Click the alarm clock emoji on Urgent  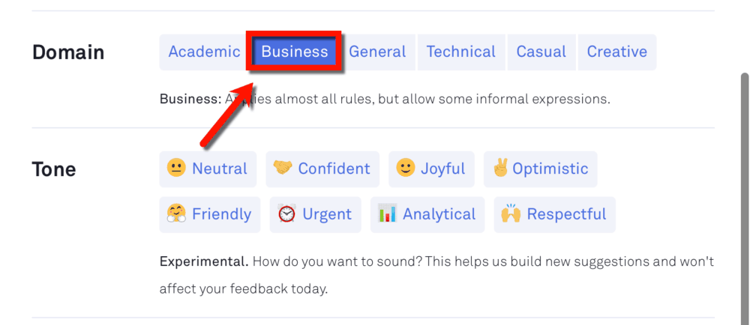click(x=287, y=214)
